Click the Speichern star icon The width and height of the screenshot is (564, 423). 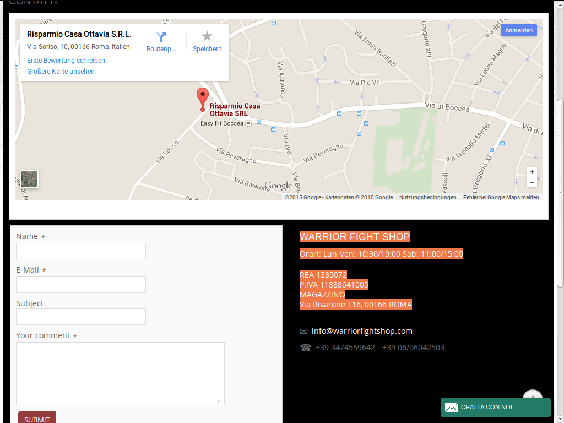click(x=207, y=36)
